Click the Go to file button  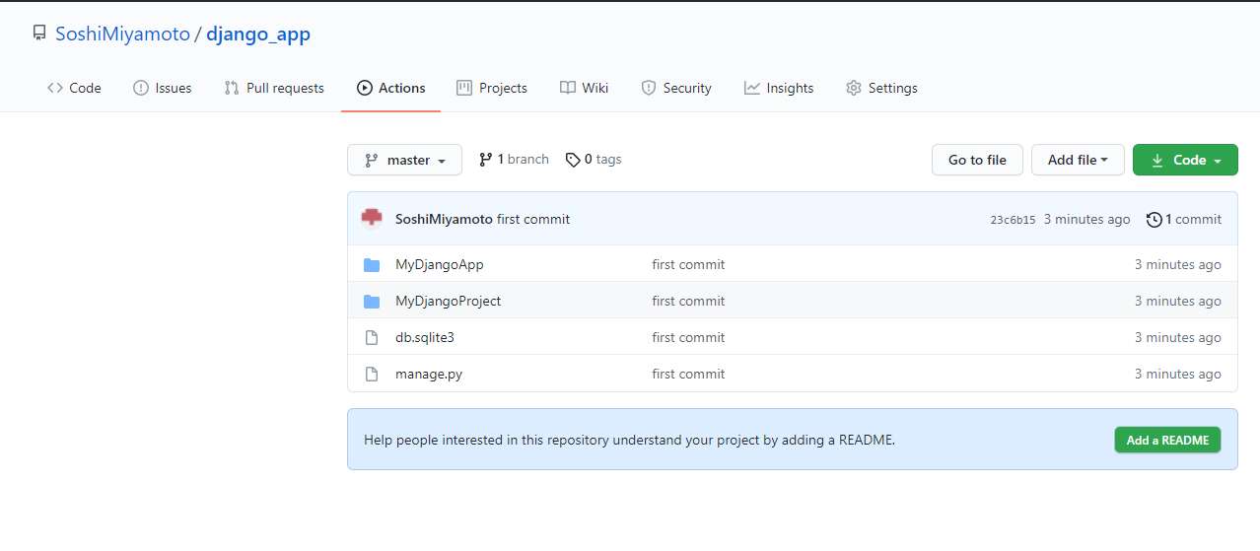(977, 160)
